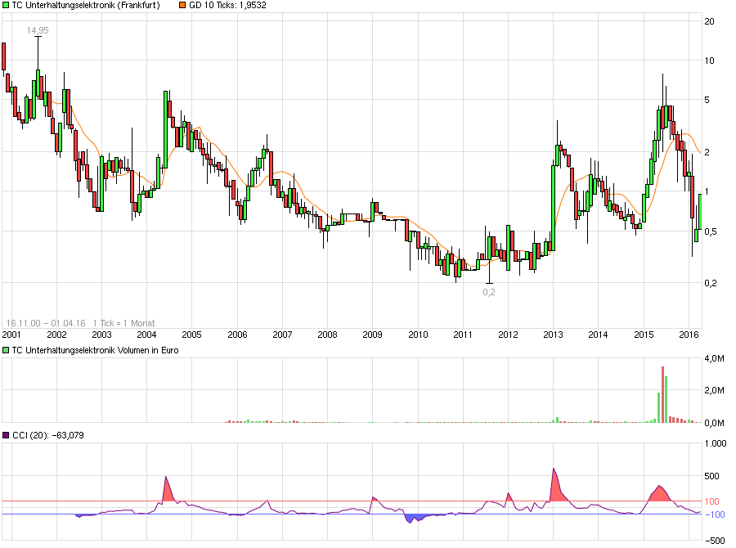
Task: Click the 2015 year label on time axis
Action: pos(644,335)
